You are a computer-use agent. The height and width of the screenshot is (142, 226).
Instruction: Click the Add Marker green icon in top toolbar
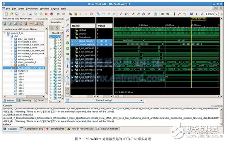(x=174, y=14)
